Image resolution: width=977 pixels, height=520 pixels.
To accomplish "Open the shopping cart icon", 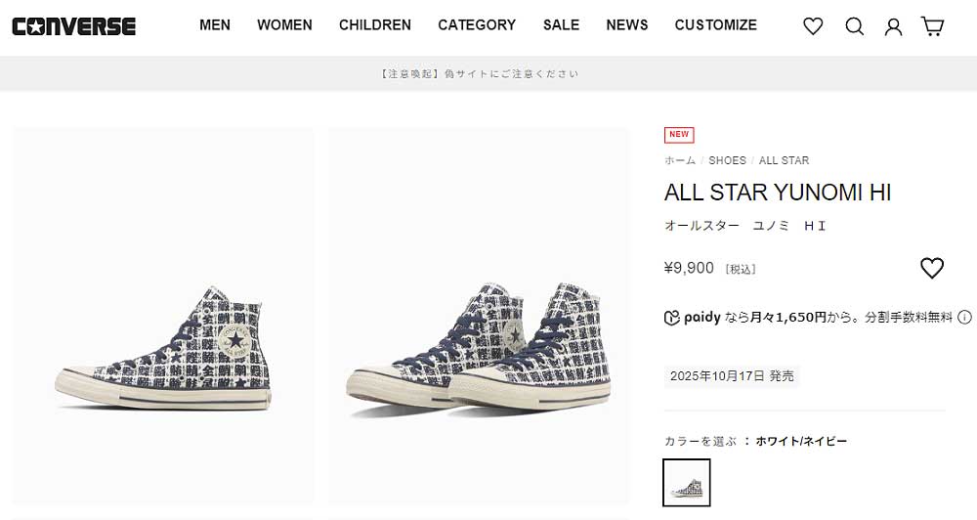I will (x=932, y=26).
